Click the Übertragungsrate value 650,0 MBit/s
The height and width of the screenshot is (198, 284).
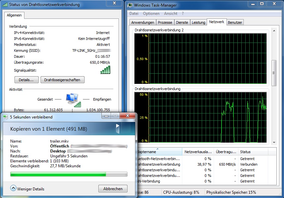(x=100, y=62)
